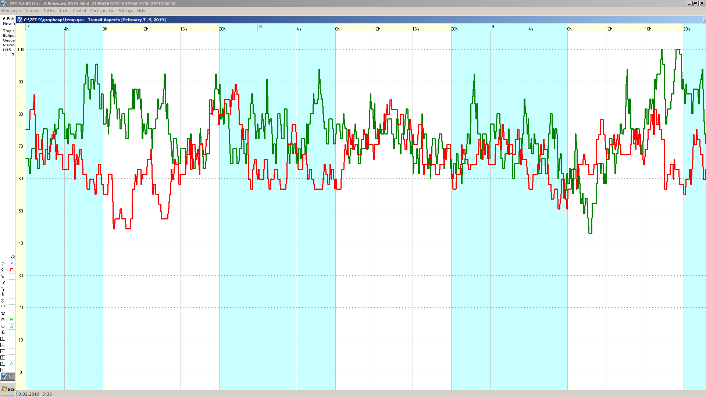Click the Windows Start button

pos(8,389)
